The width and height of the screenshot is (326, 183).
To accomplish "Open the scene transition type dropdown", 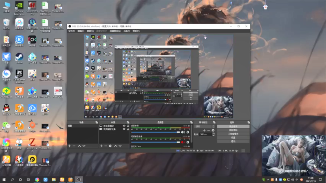I will [205, 126].
